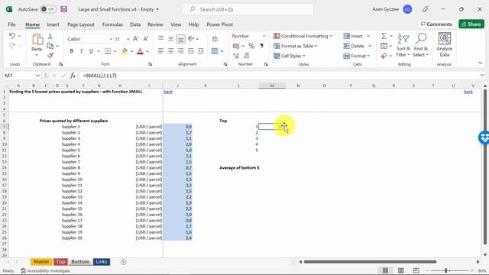This screenshot has width=489, height=275.
Task: Toggle Bold formatting
Action: (x=71, y=51)
